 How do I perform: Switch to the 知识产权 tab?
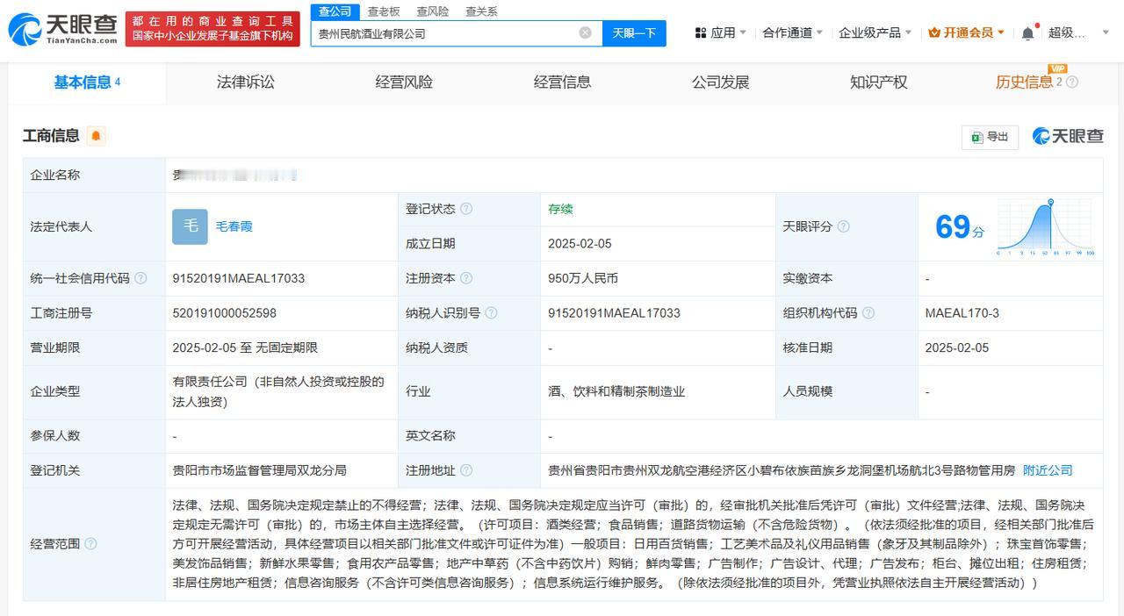(878, 82)
